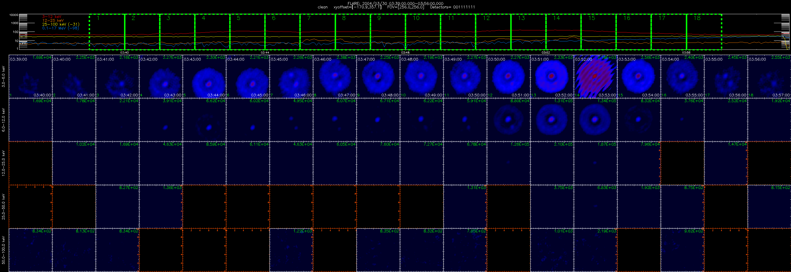Click the '3.0-6.0 keV' row label
The width and height of the screenshot is (791, 272).
click(x=3, y=77)
